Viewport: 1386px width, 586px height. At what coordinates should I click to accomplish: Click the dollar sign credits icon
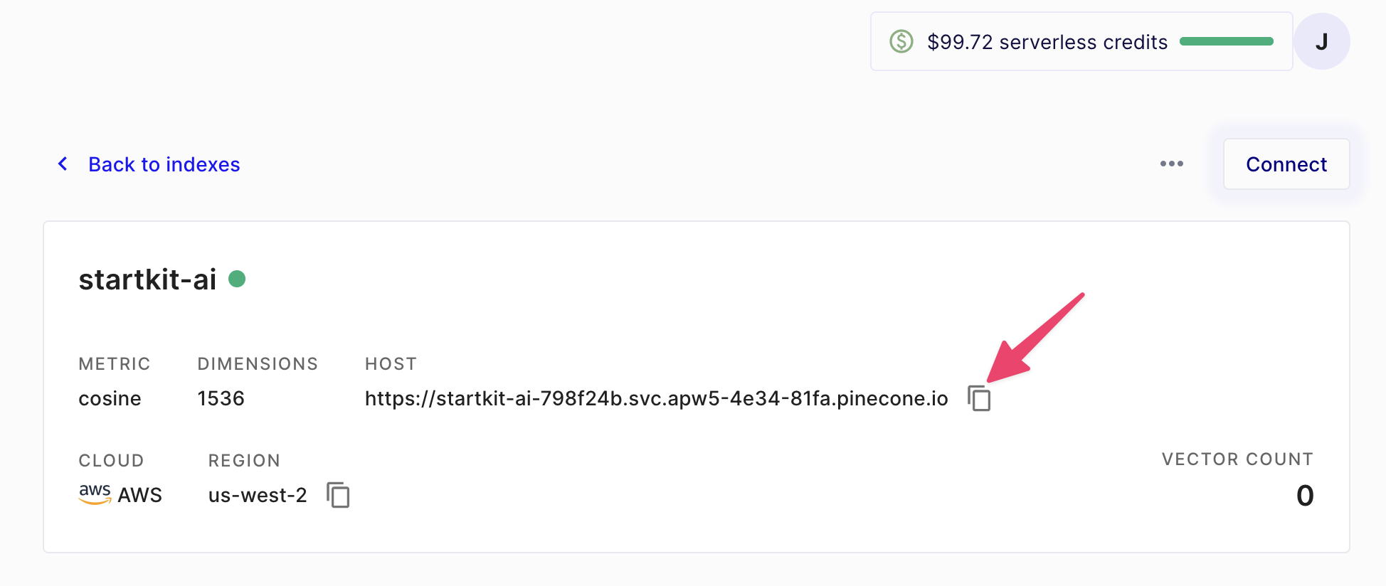coord(901,42)
